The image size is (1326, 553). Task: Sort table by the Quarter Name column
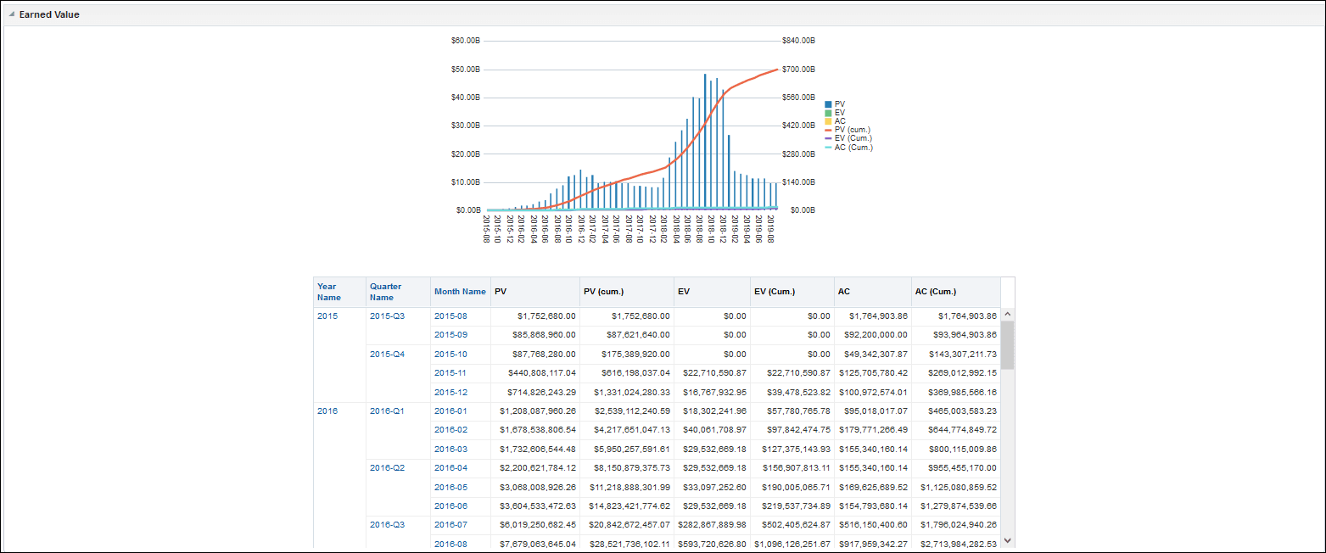pos(383,291)
